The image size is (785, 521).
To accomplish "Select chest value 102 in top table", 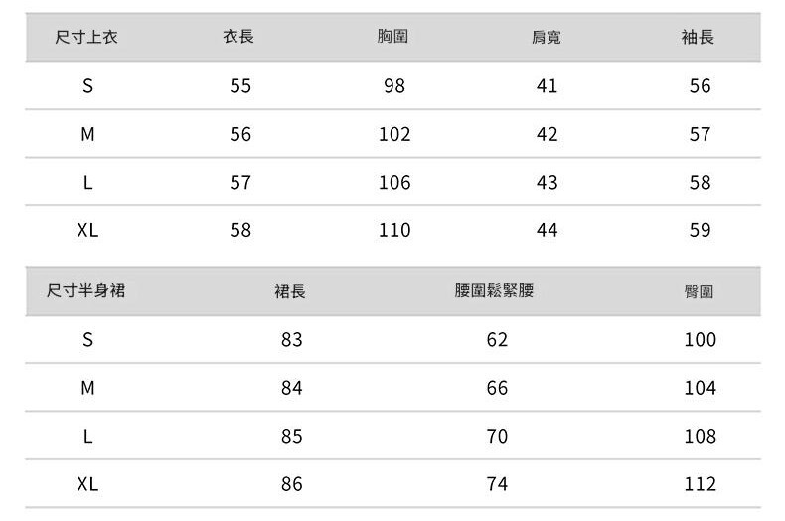I will (394, 134).
